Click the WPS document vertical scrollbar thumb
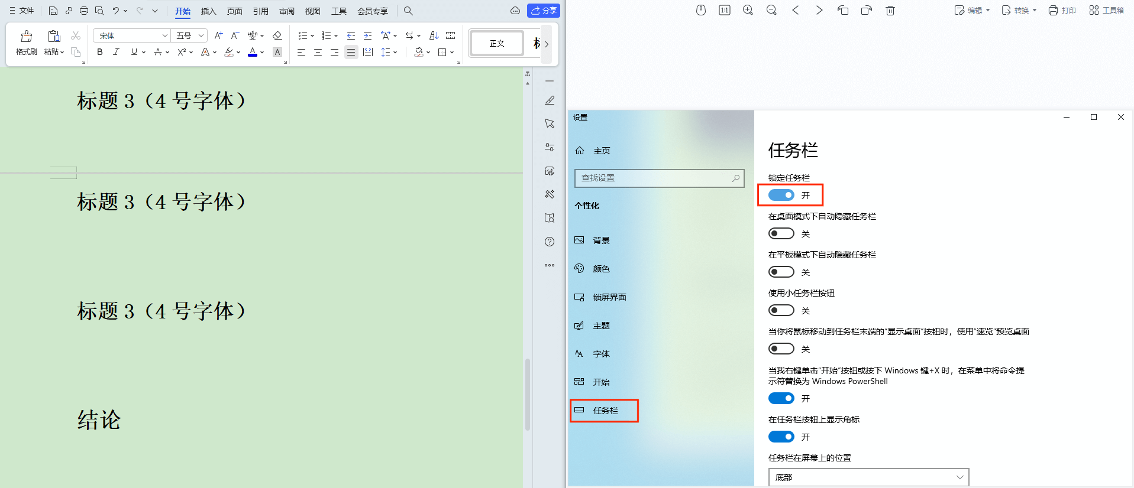This screenshot has width=1134, height=488. coord(527,394)
